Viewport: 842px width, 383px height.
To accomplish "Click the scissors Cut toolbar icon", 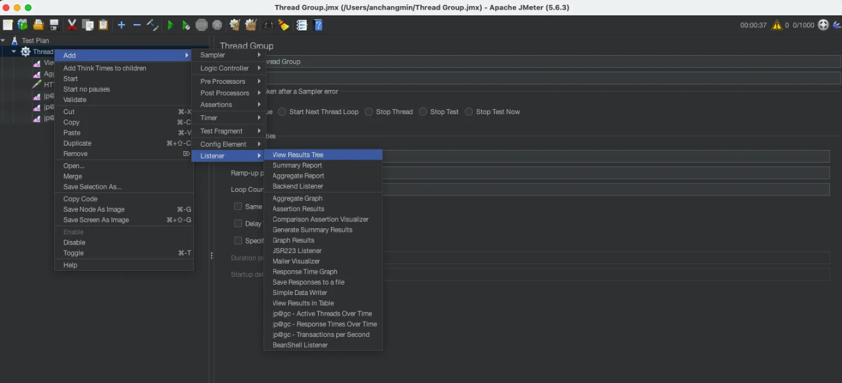I will point(72,25).
